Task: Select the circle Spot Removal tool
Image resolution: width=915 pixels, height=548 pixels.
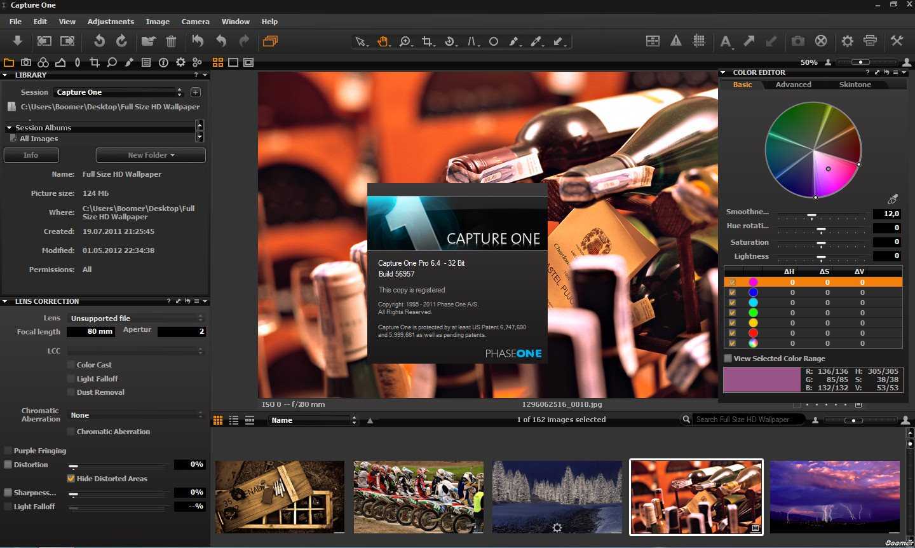Action: pos(493,42)
